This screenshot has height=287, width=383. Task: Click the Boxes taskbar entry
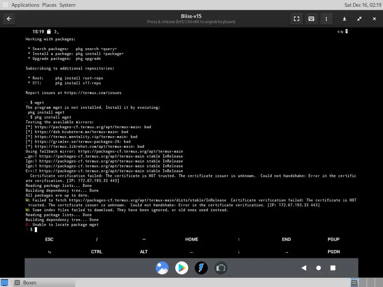[x=43, y=283]
